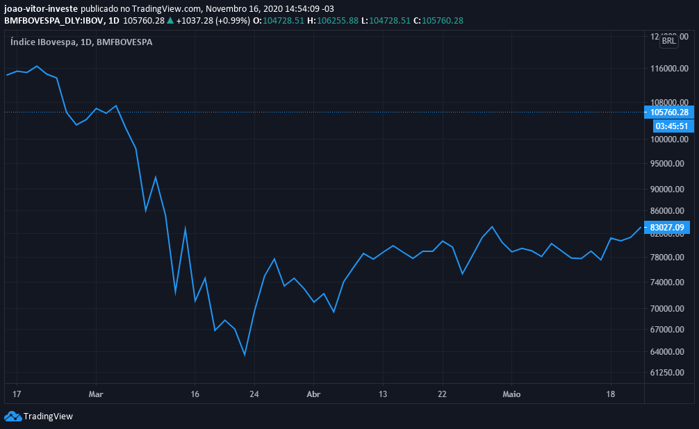
Task: Click the 95000.00 price axis label
Action: 667,164
